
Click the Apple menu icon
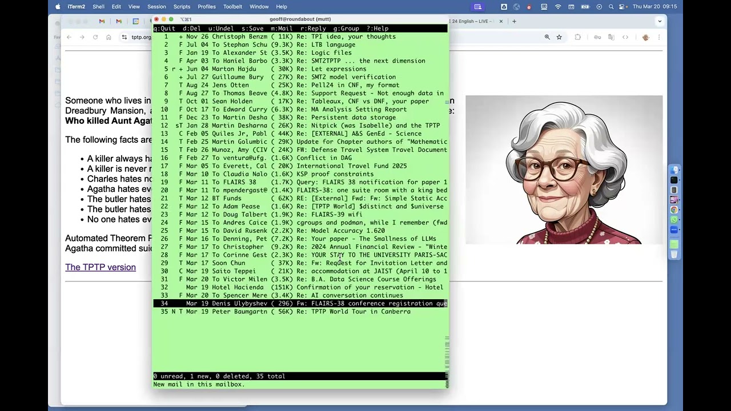(x=58, y=6)
